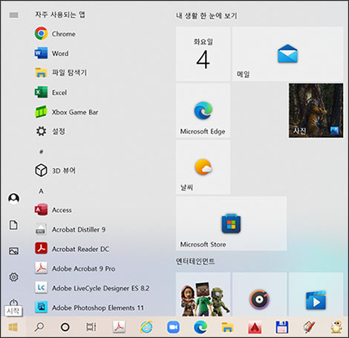
Task: Open the 메일 tile
Action: click(287, 53)
